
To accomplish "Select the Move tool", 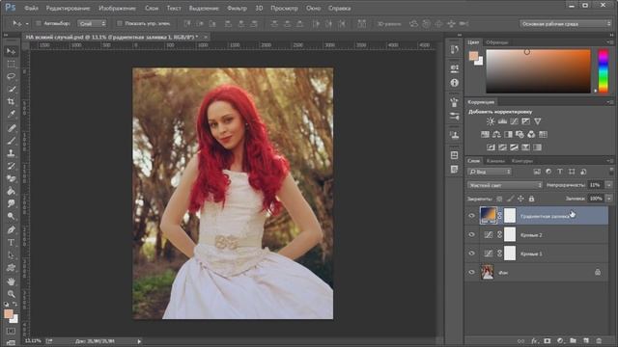I will (11, 51).
